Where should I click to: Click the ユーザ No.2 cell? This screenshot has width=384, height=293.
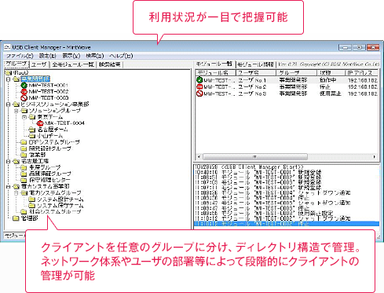pos(252,87)
